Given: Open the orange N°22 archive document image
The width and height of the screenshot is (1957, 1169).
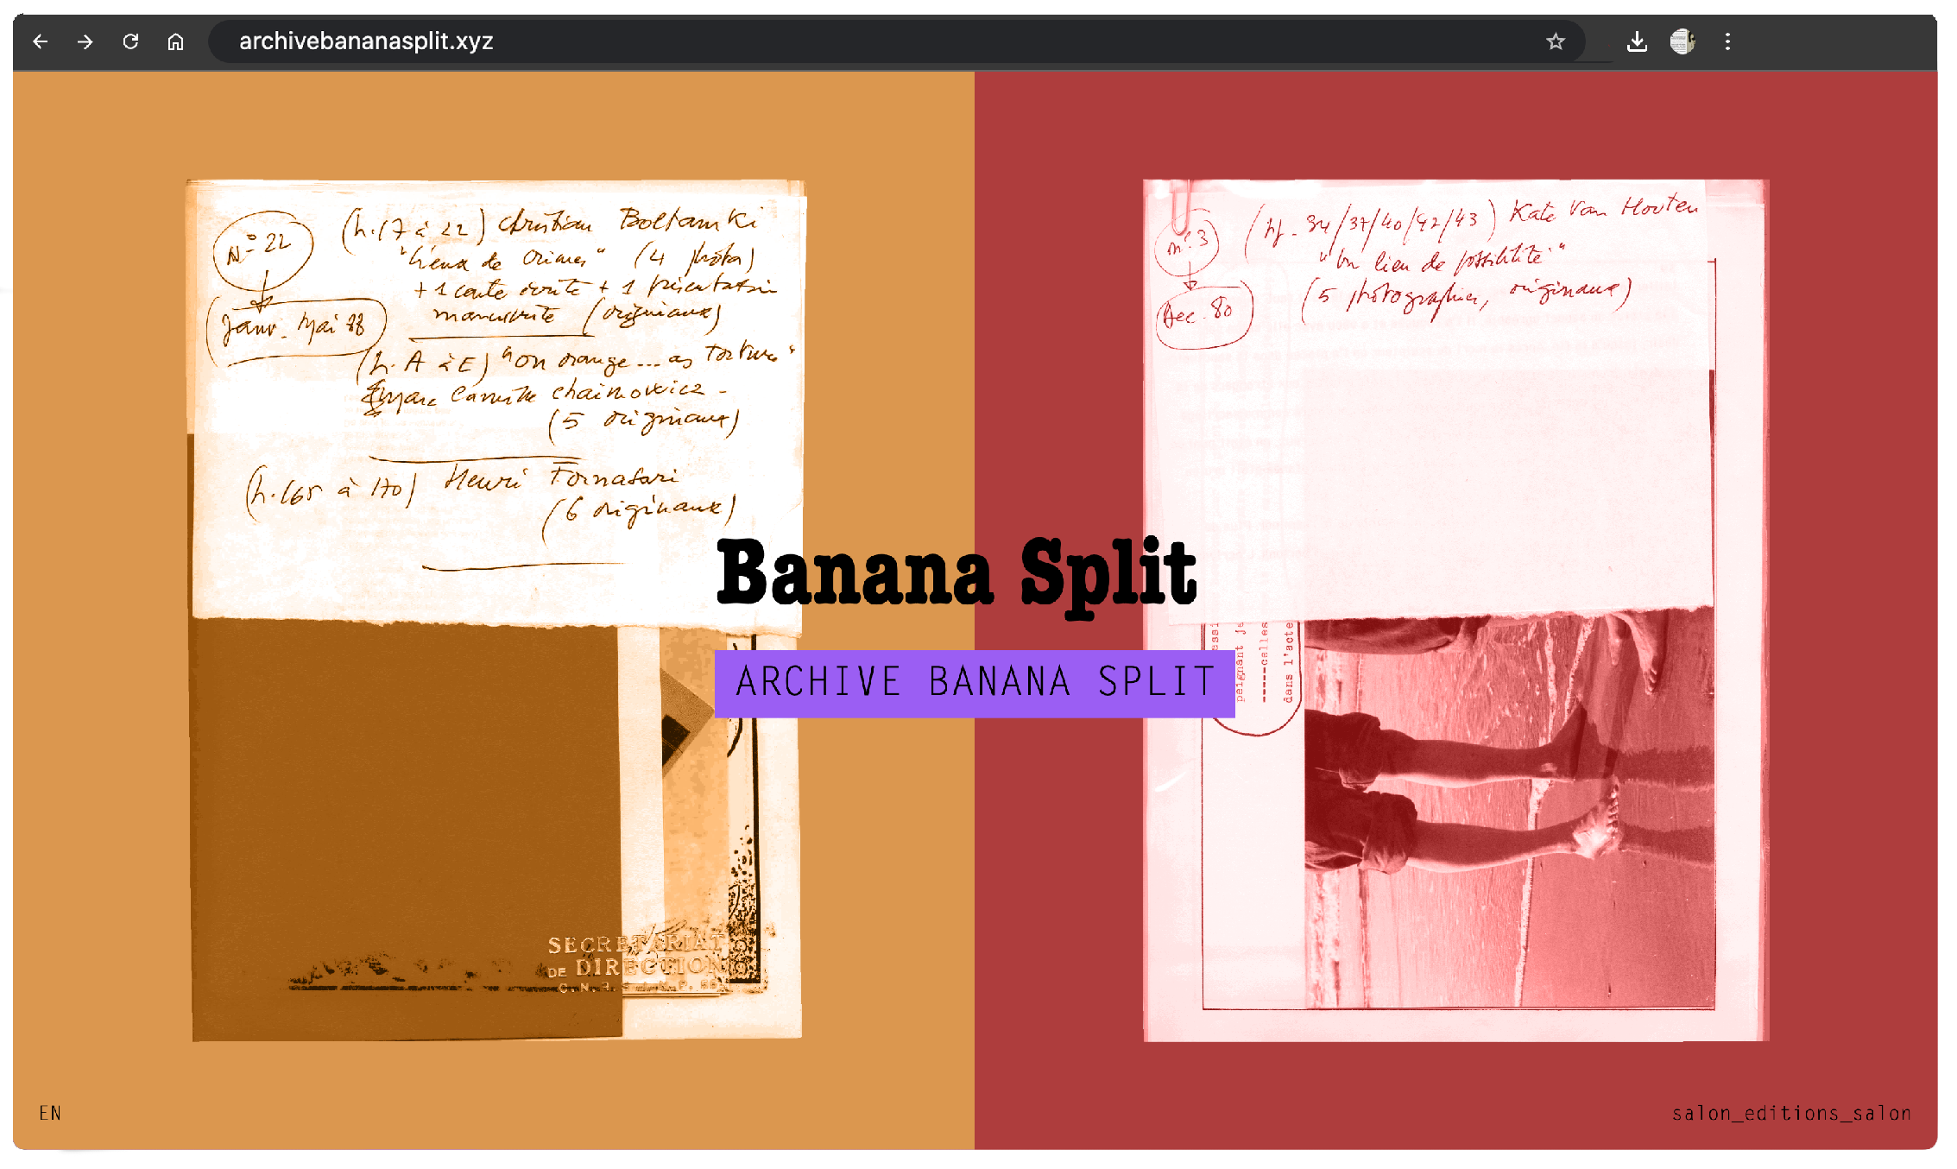Looking at the screenshot, I should coord(496,610).
